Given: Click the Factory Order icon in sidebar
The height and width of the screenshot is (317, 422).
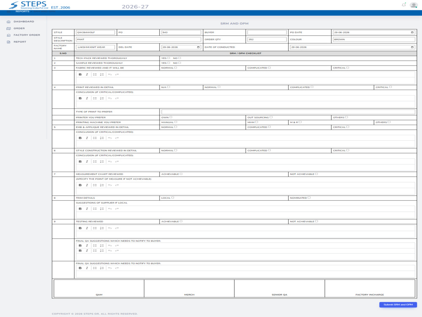Looking at the screenshot, I should [8, 35].
